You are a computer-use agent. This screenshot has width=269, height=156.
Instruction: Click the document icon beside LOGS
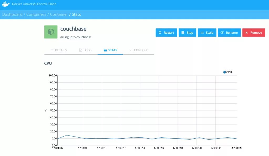(x=81, y=50)
